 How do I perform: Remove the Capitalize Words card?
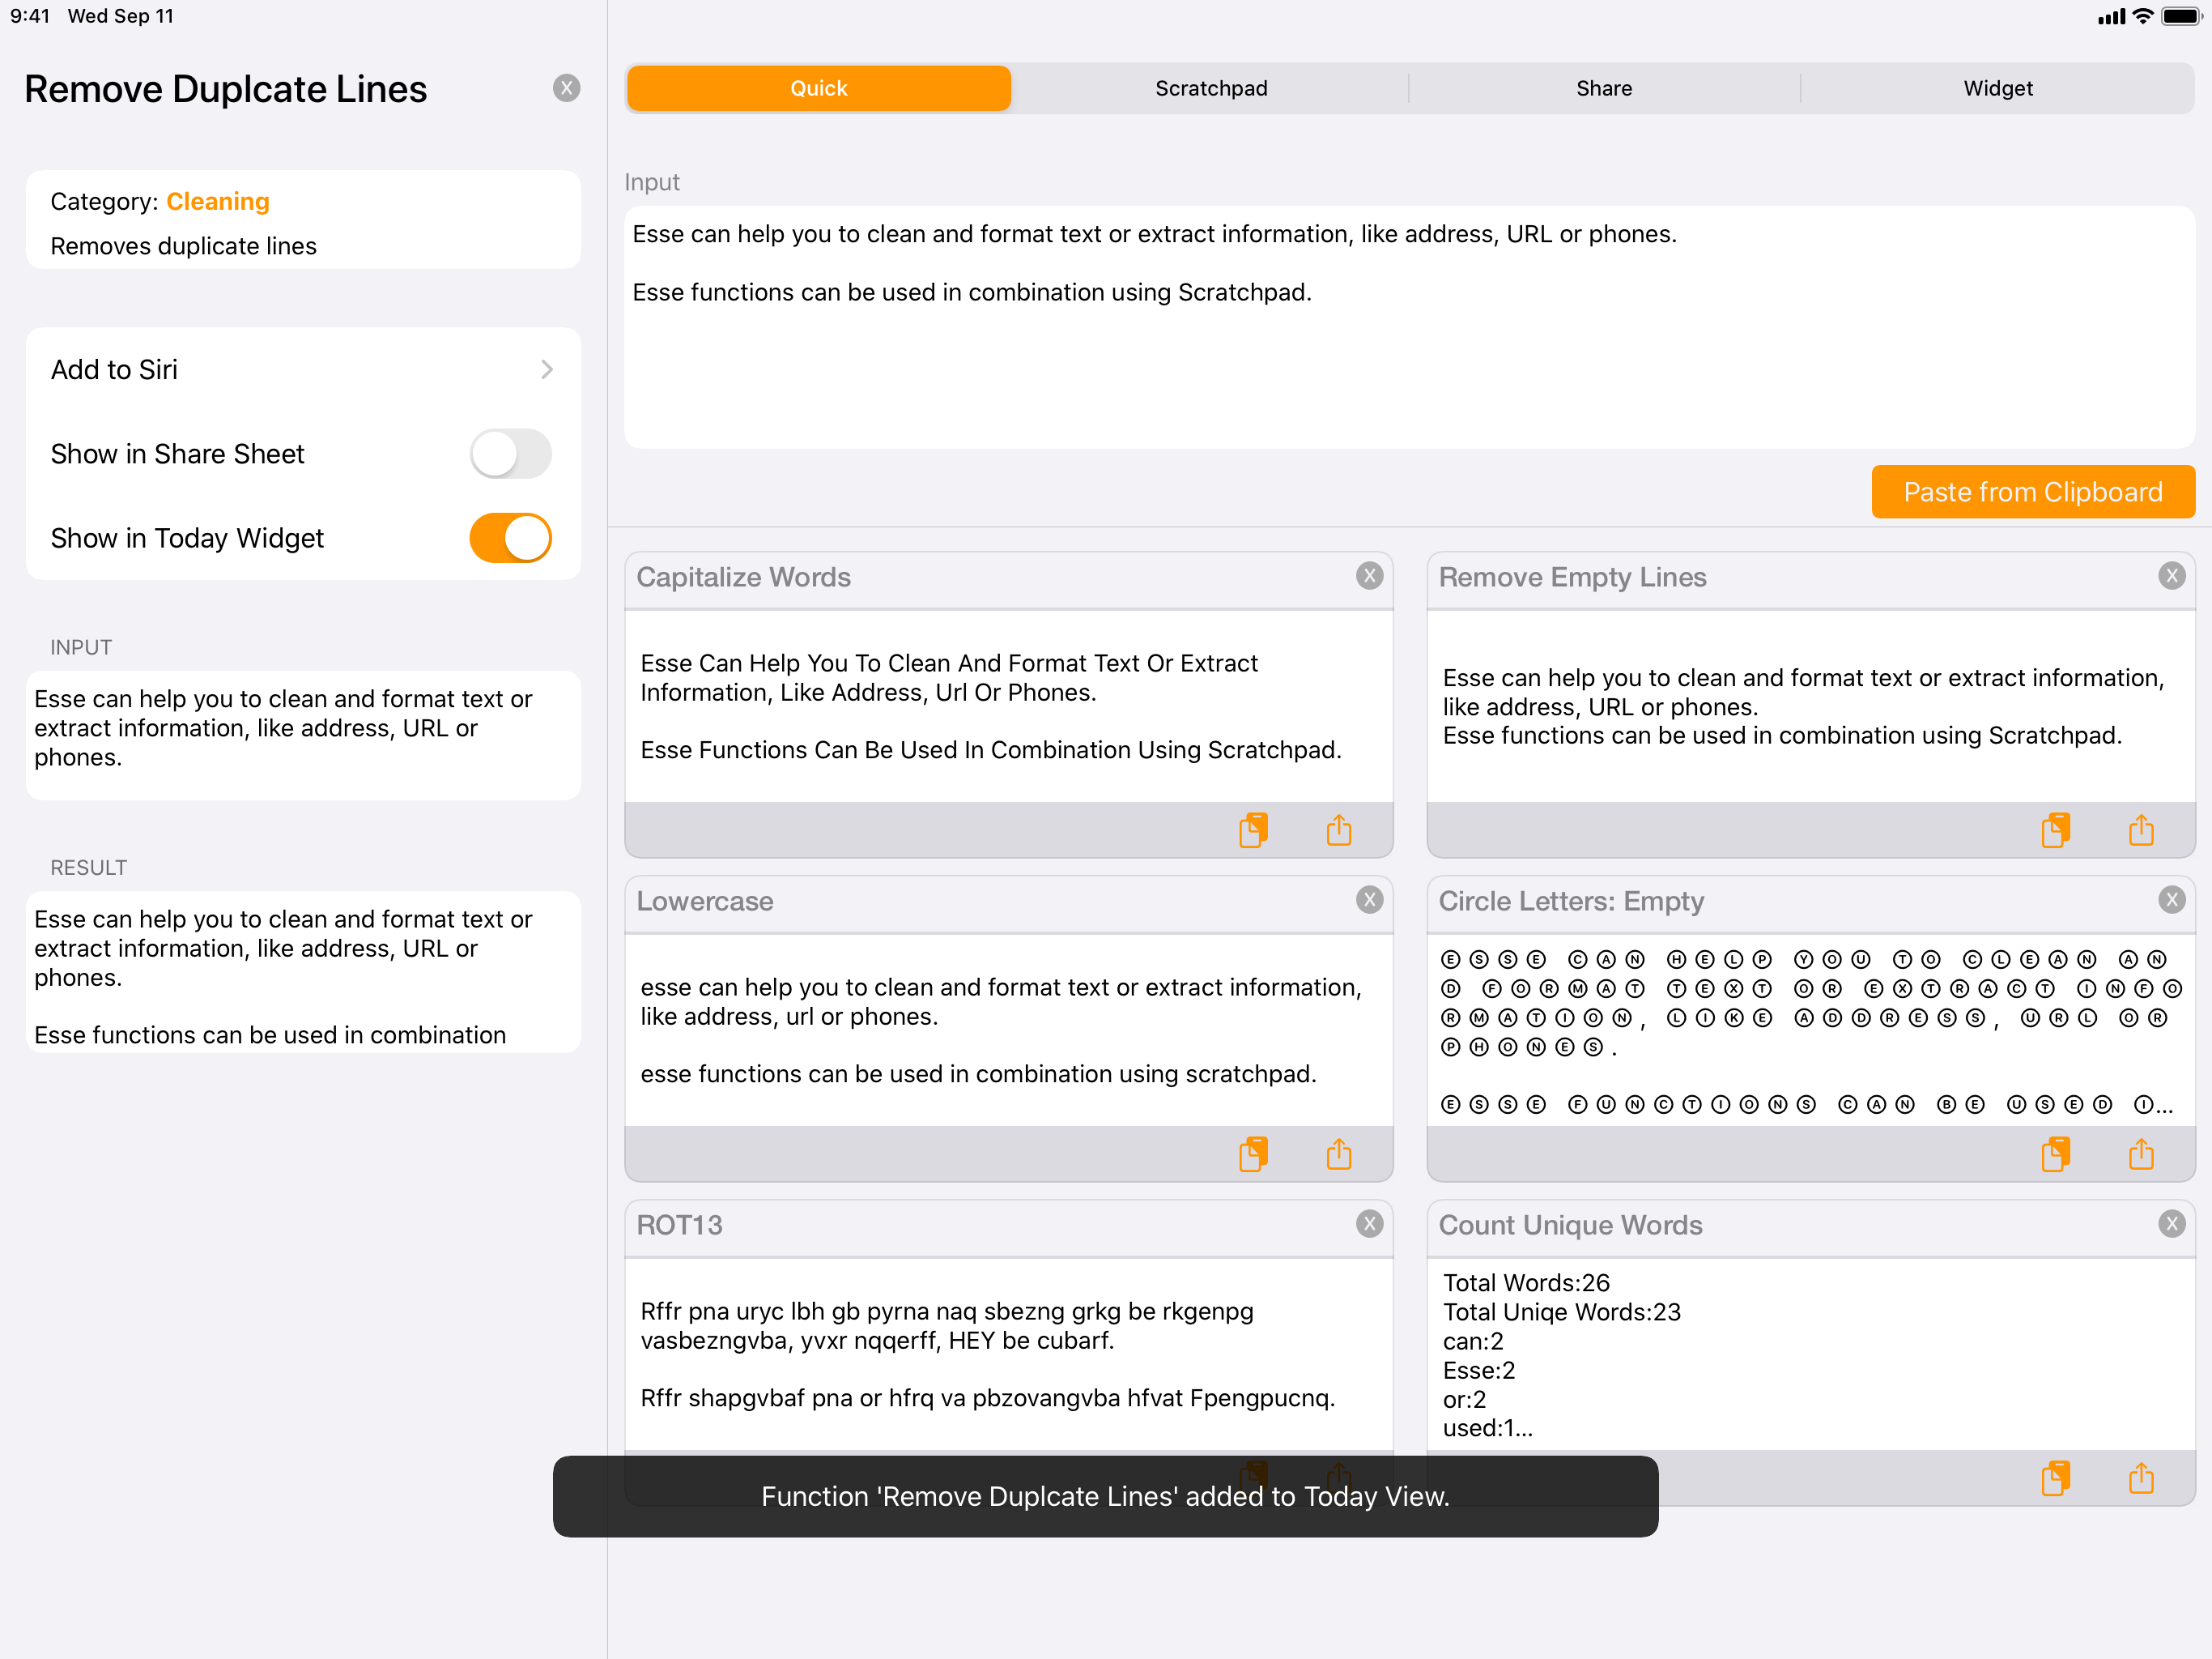point(1369,575)
